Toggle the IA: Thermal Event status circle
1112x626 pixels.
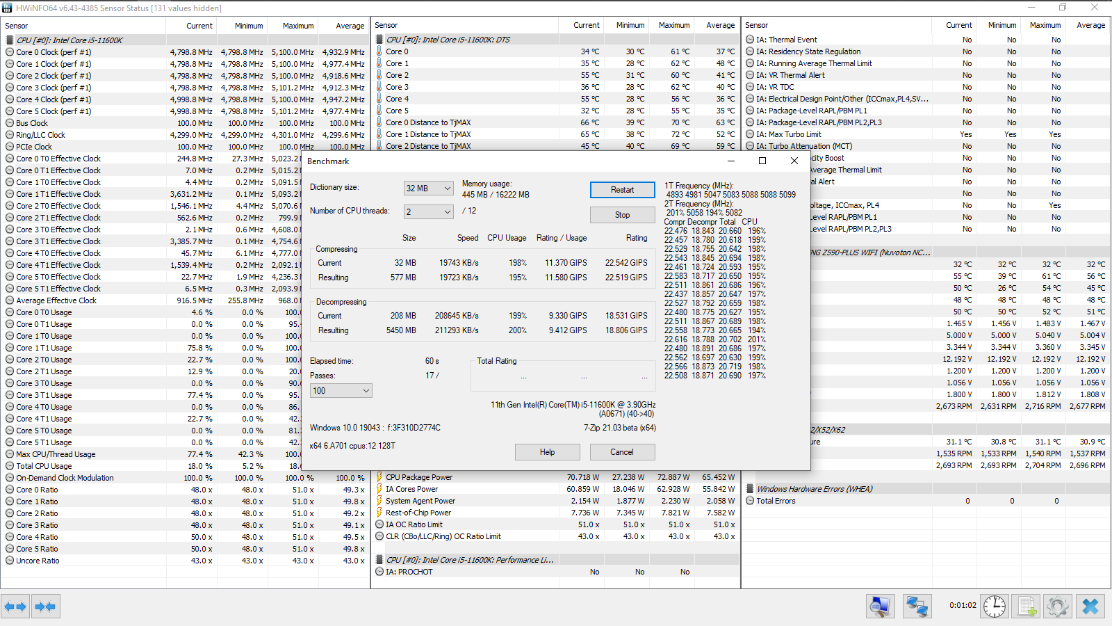tap(750, 40)
